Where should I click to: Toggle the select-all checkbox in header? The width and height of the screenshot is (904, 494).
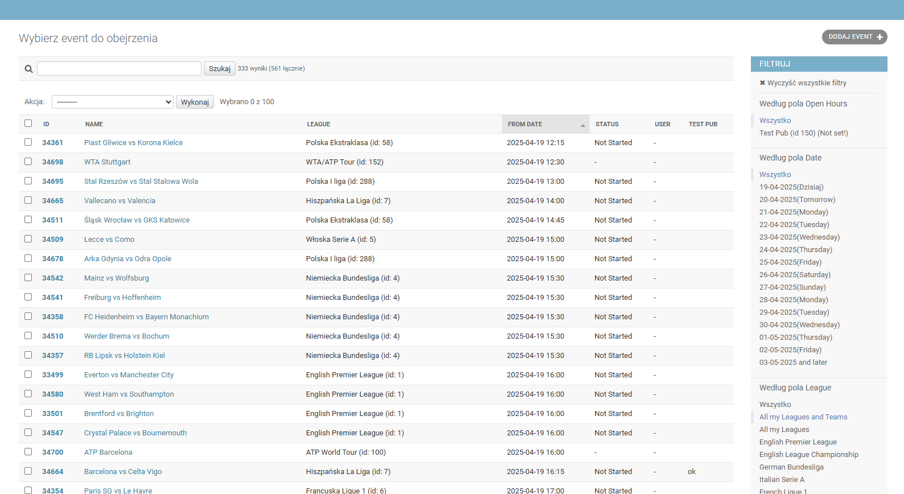pos(28,123)
